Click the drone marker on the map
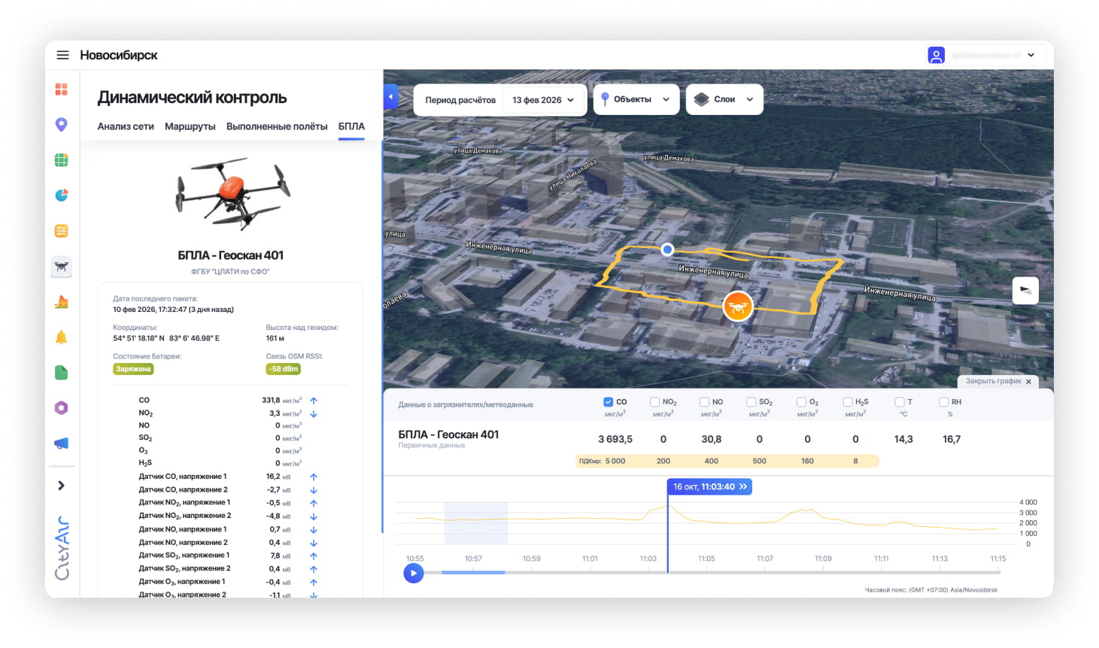This screenshot has width=1099, height=648. coord(737,307)
